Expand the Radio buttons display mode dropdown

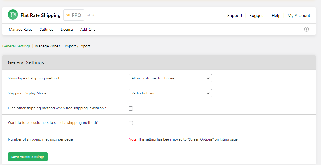tap(170, 93)
